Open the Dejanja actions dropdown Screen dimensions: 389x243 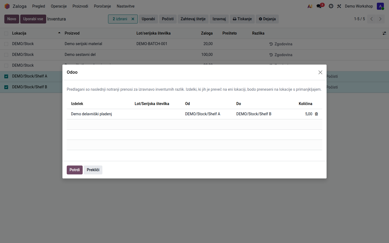pos(267,19)
